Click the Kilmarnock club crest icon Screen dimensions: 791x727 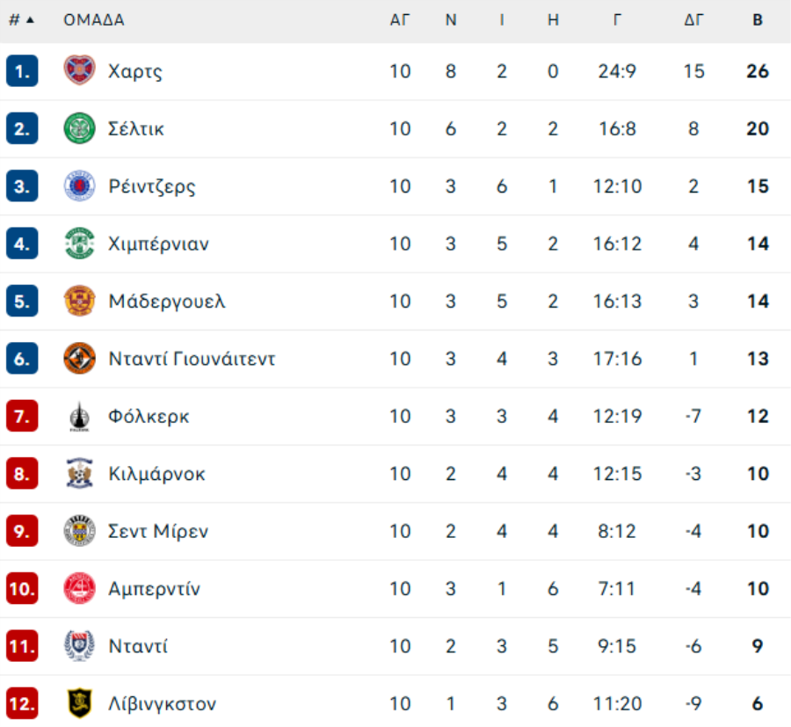(x=79, y=474)
